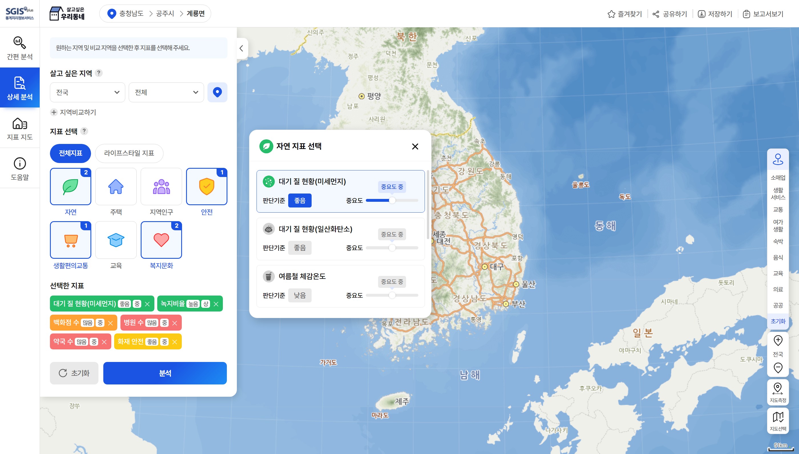Open the 교육 indicator category
This screenshot has height=454, width=799.
tap(116, 240)
